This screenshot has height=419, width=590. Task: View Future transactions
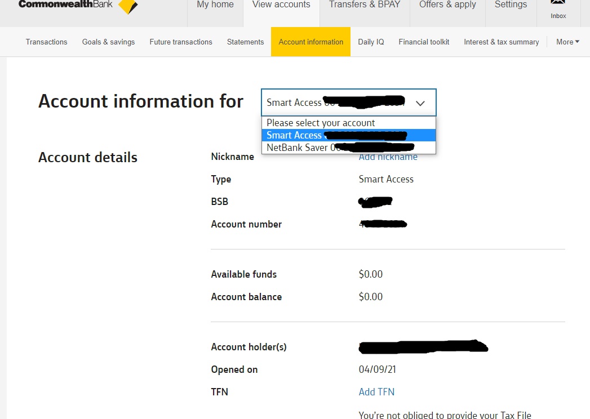[x=181, y=42]
